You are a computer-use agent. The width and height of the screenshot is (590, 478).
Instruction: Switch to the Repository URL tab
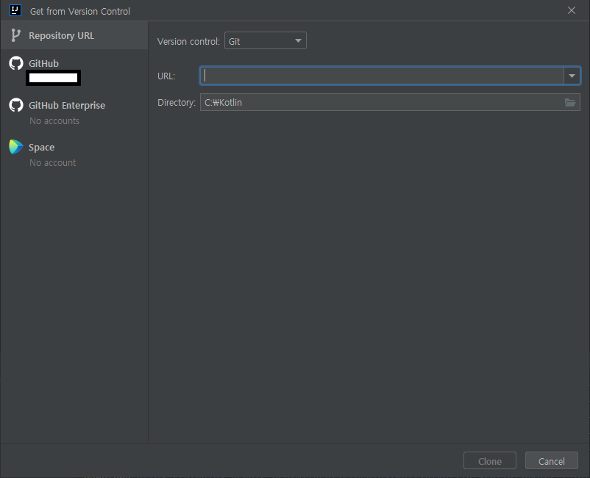(x=74, y=35)
